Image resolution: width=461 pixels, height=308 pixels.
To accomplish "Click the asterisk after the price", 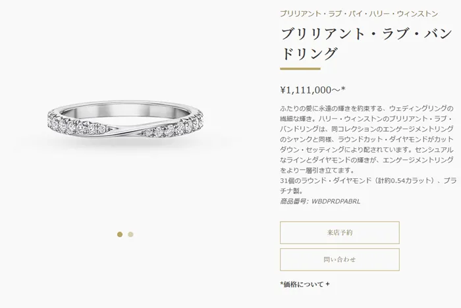I will pyautogui.click(x=343, y=88).
